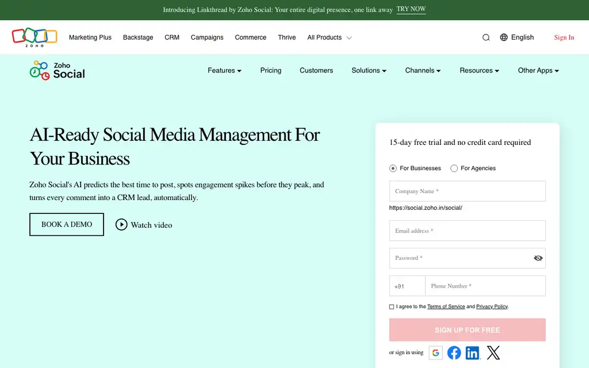This screenshot has width=589, height=368.
Task: Sign in using the Google icon
Action: (x=436, y=352)
